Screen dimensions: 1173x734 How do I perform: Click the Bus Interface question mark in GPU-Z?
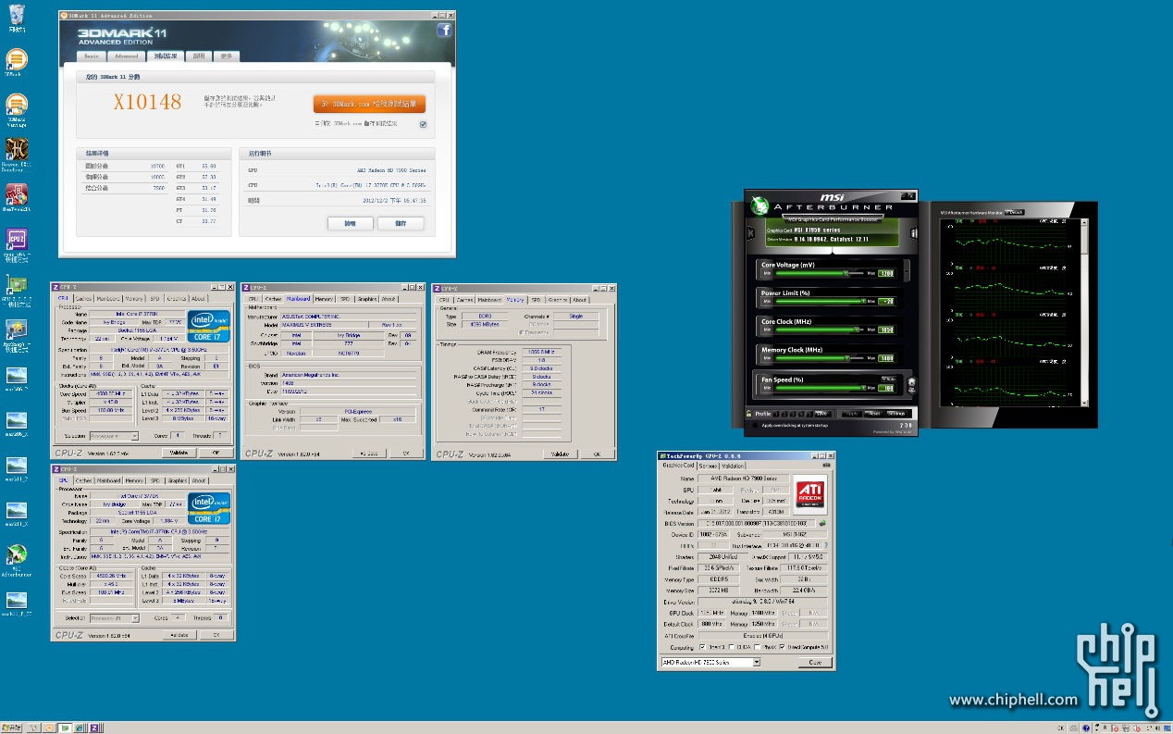click(x=826, y=545)
